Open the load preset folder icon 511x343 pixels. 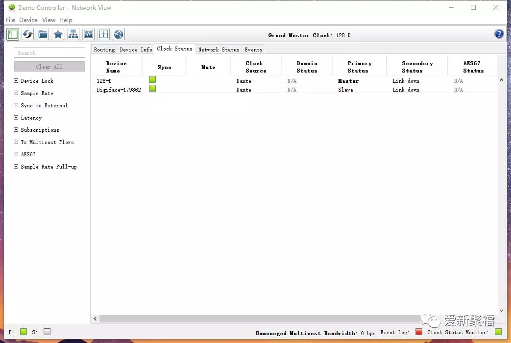(x=43, y=34)
